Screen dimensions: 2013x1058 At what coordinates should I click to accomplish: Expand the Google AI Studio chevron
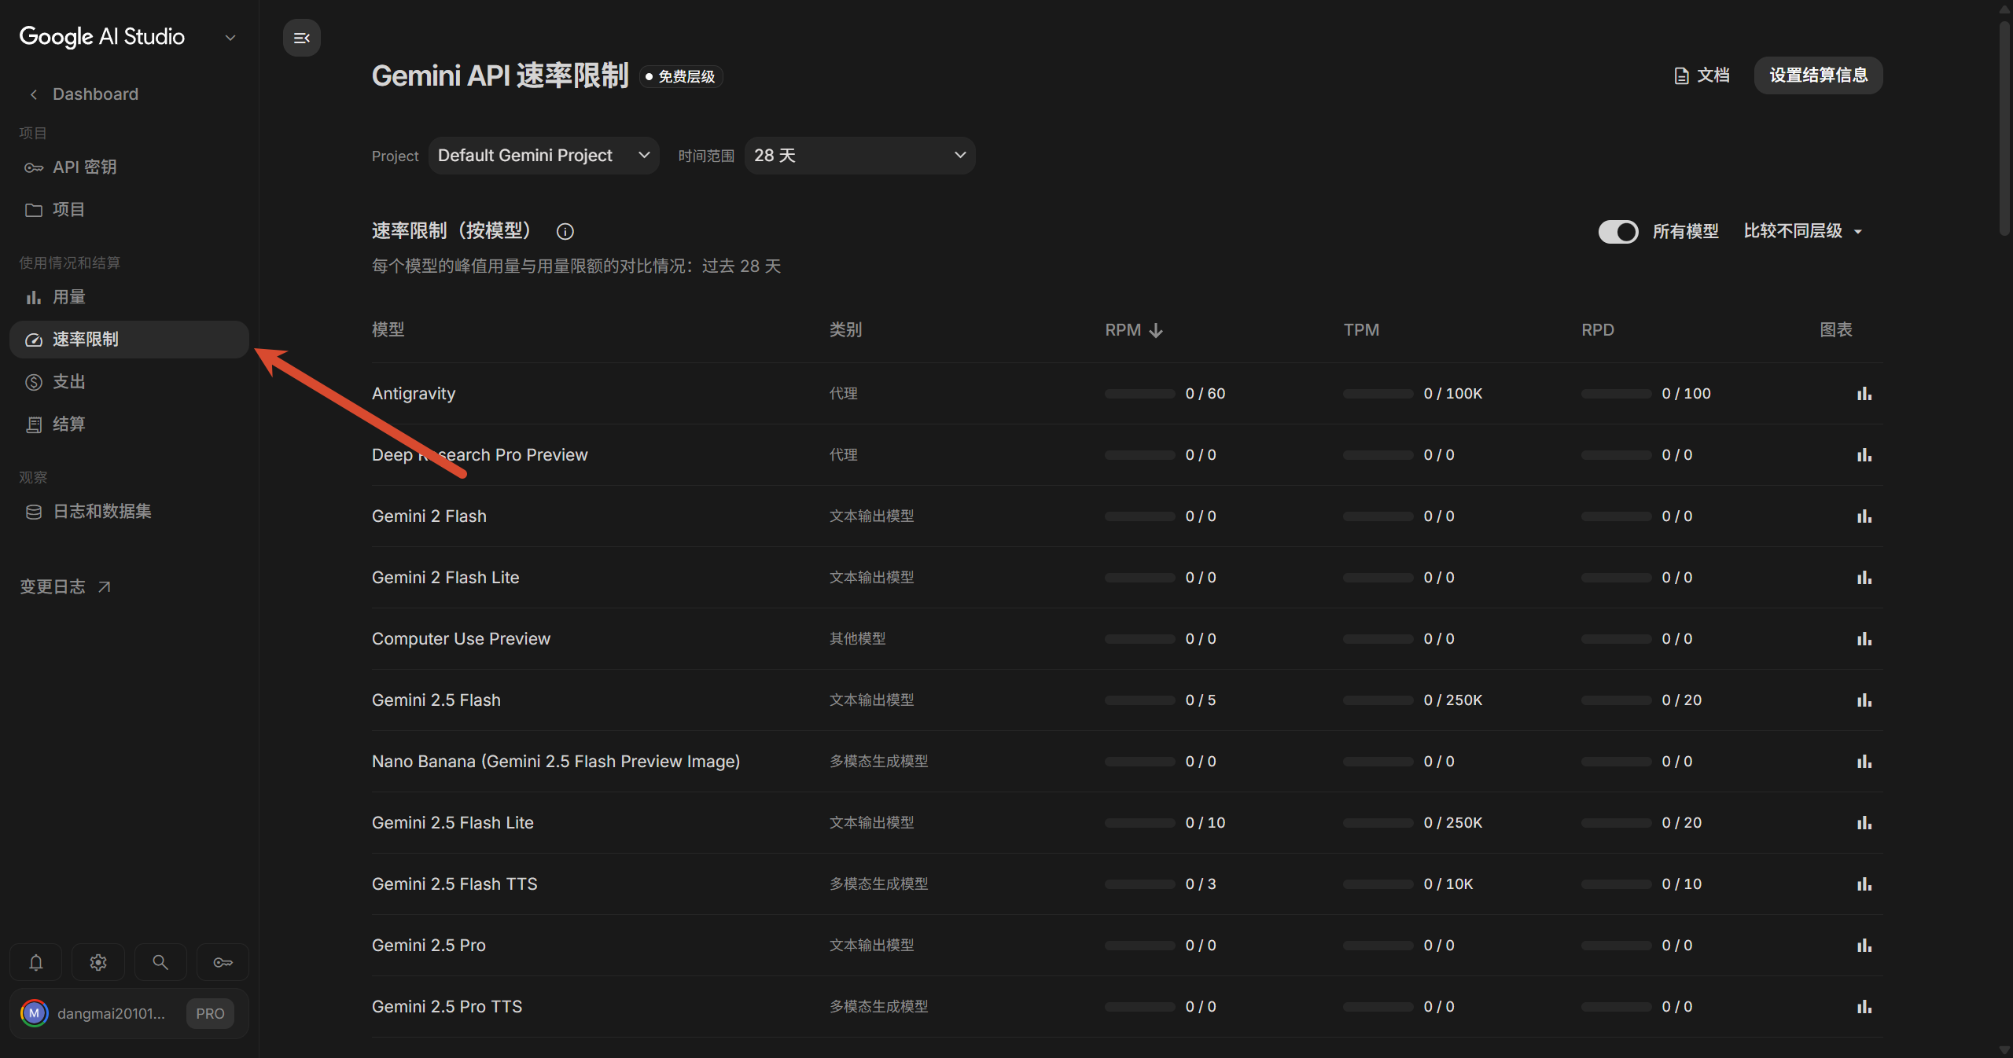tap(230, 38)
